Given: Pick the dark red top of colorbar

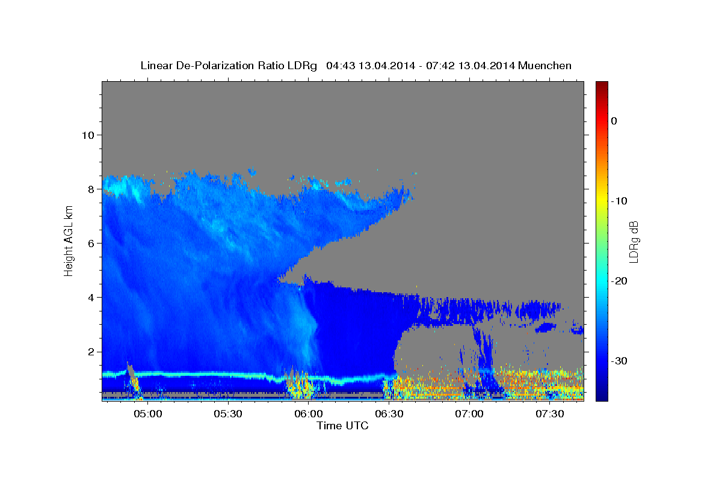Looking at the screenshot, I should pos(602,86).
